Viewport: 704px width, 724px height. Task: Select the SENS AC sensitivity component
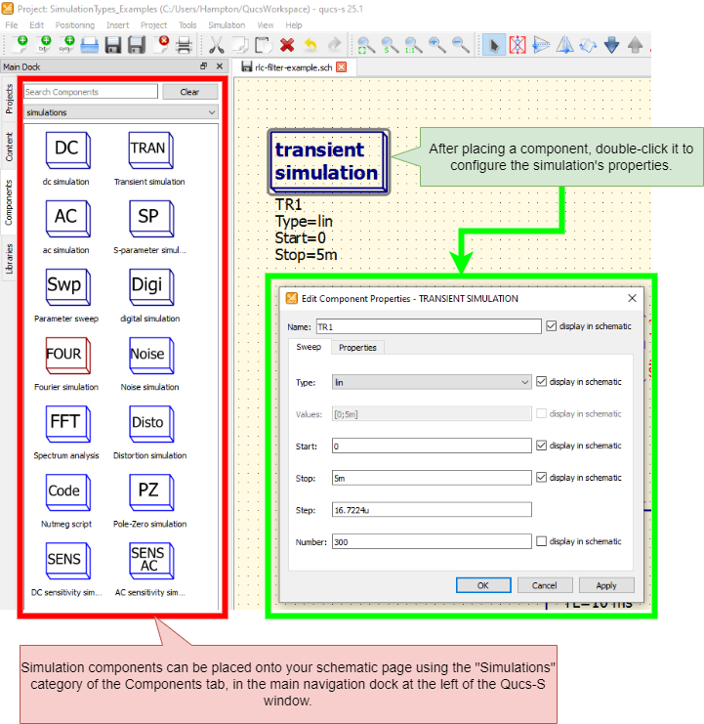(149, 570)
